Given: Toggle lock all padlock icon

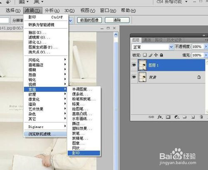Looking at the screenshot, I should (161, 55).
